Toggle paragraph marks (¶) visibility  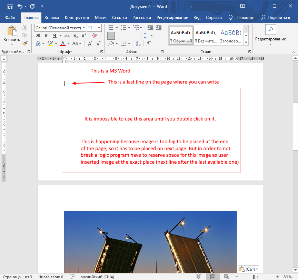click(x=149, y=44)
